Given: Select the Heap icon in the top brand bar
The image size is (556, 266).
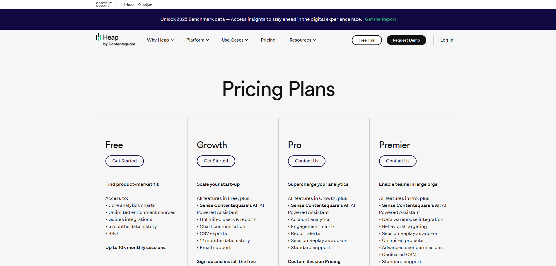Looking at the screenshot, I should tap(127, 4).
